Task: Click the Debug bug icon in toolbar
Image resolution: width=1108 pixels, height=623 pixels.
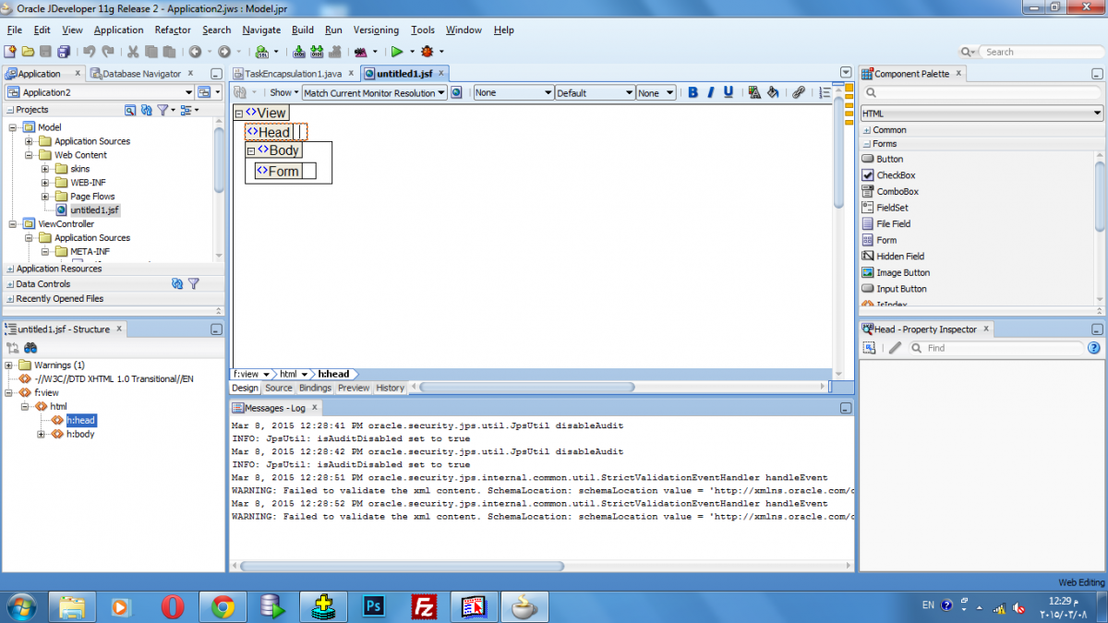Action: 427,52
